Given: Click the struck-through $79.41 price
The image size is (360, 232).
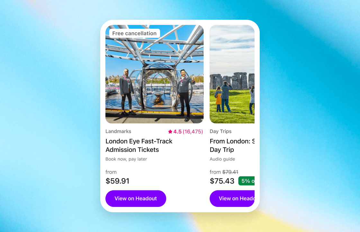Looking at the screenshot, I should (x=230, y=172).
